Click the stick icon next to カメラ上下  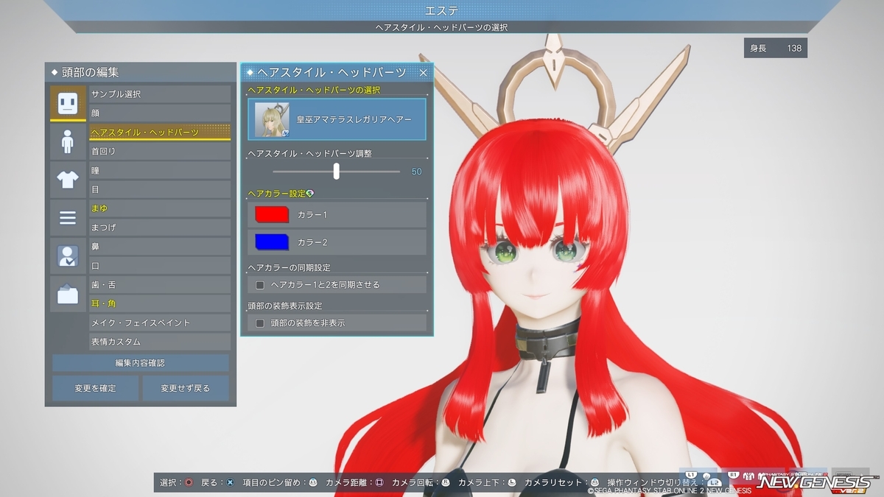(x=512, y=482)
